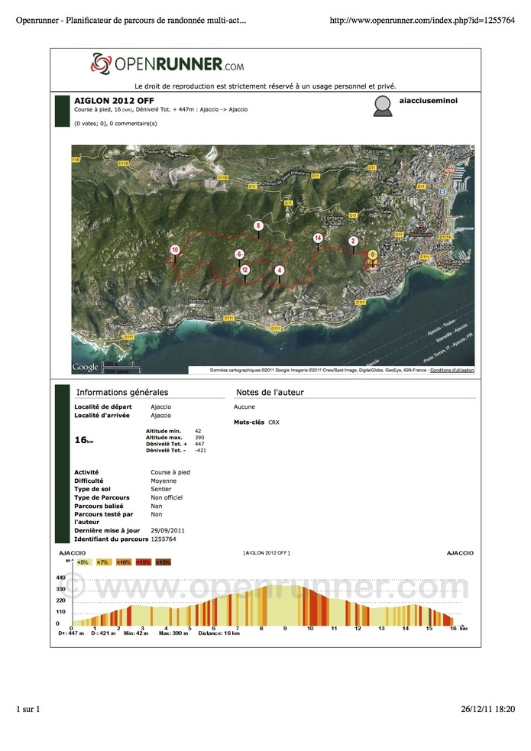
Task: Click the Localité d'arrivée value Ajaccio
Action: (x=161, y=416)
